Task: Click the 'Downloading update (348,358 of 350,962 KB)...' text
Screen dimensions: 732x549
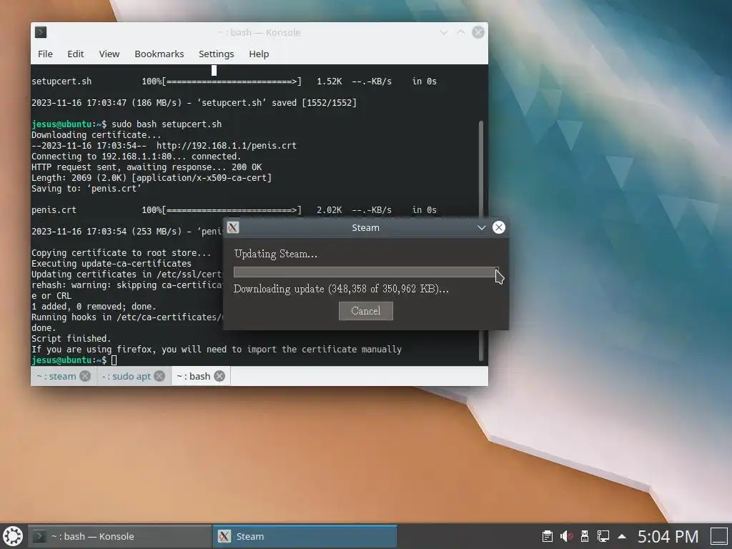Action: click(x=341, y=289)
